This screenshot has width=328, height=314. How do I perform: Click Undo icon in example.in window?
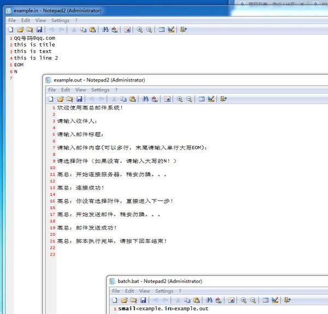51,30
